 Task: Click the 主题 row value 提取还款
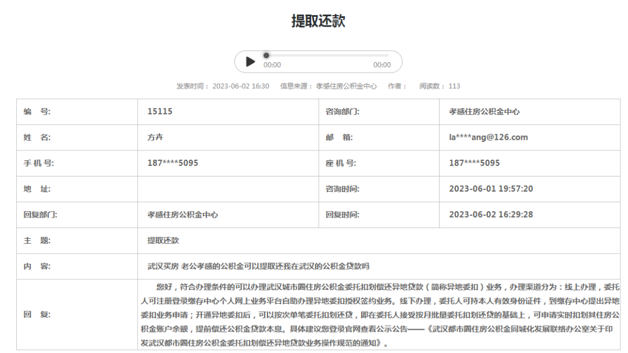[x=163, y=240]
